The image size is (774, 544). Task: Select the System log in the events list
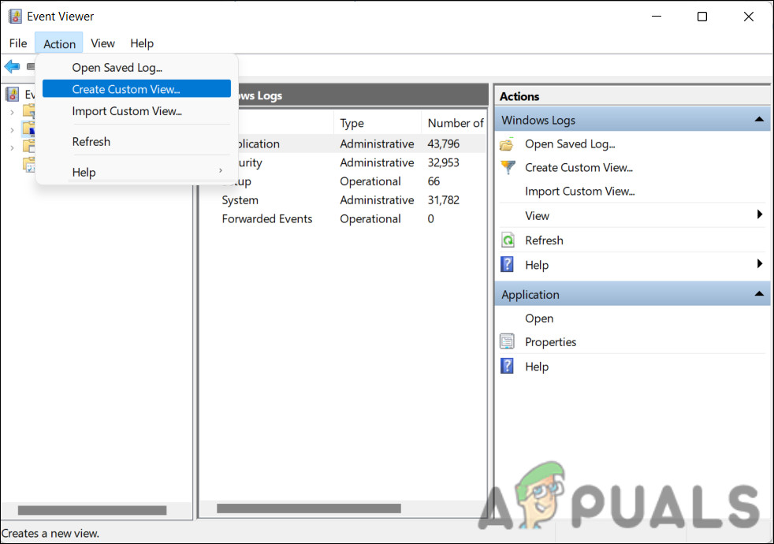tap(239, 200)
